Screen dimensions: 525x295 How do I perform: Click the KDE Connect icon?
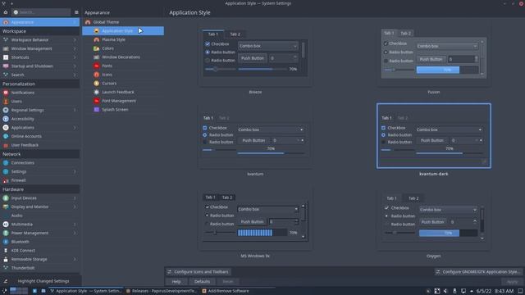pyautogui.click(x=6, y=250)
